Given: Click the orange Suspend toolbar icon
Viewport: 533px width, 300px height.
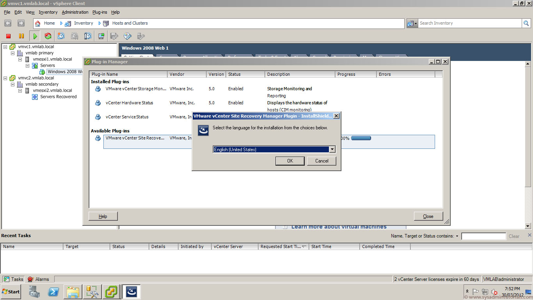Looking at the screenshot, I should tap(21, 36).
